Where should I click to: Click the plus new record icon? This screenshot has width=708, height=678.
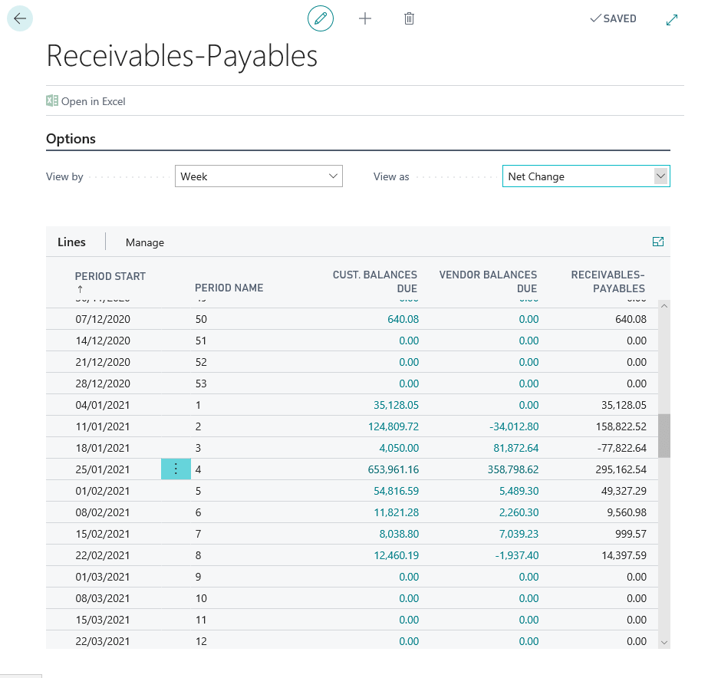(x=365, y=18)
